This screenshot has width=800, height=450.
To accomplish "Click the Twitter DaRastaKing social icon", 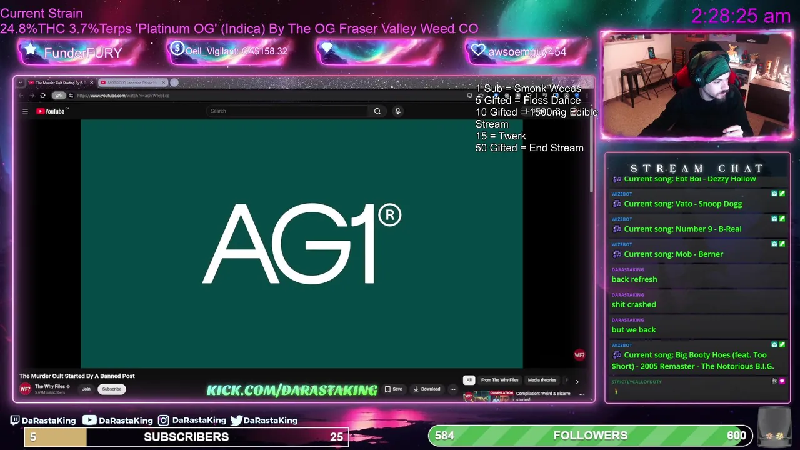I will click(x=236, y=421).
